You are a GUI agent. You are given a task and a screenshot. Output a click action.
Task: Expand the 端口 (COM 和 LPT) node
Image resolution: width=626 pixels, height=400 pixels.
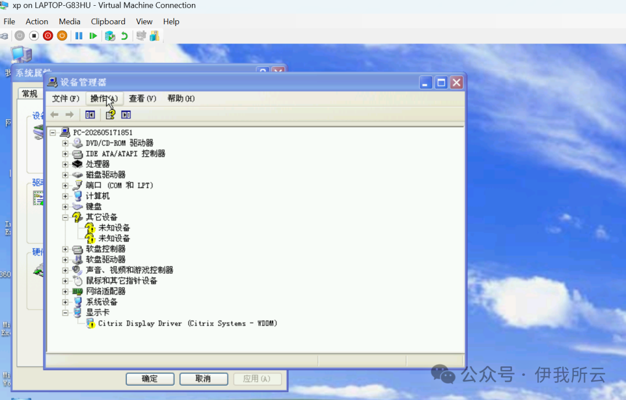tap(65, 185)
